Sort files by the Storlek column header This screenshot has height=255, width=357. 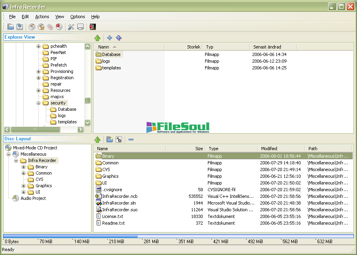tap(183, 47)
